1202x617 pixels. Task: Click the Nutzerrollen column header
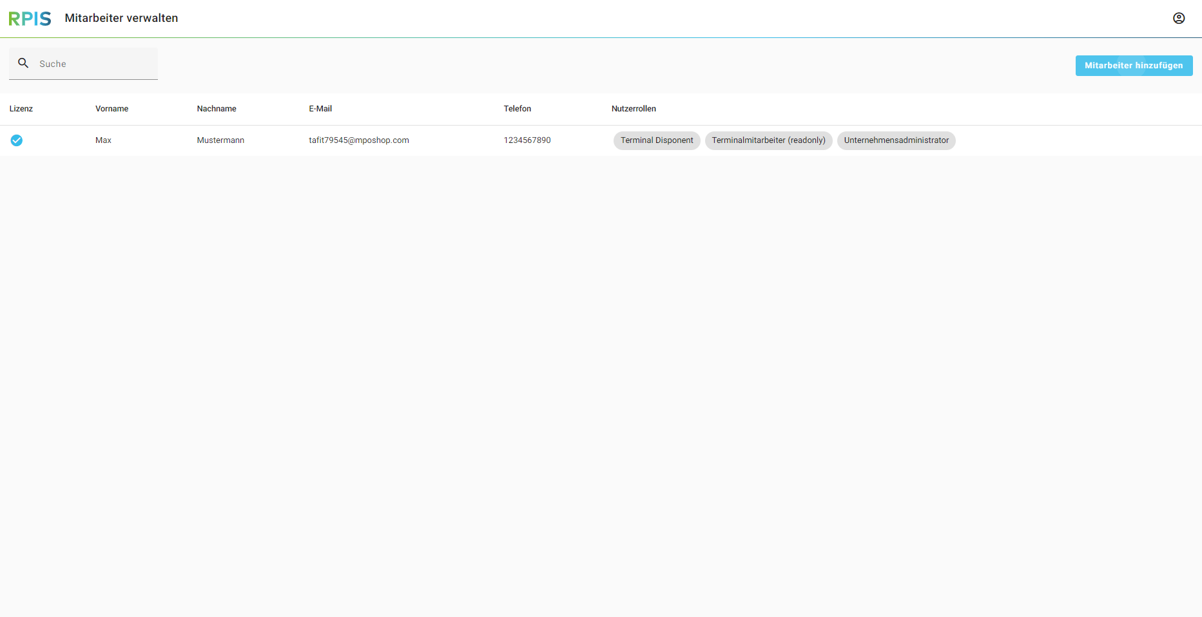634,109
